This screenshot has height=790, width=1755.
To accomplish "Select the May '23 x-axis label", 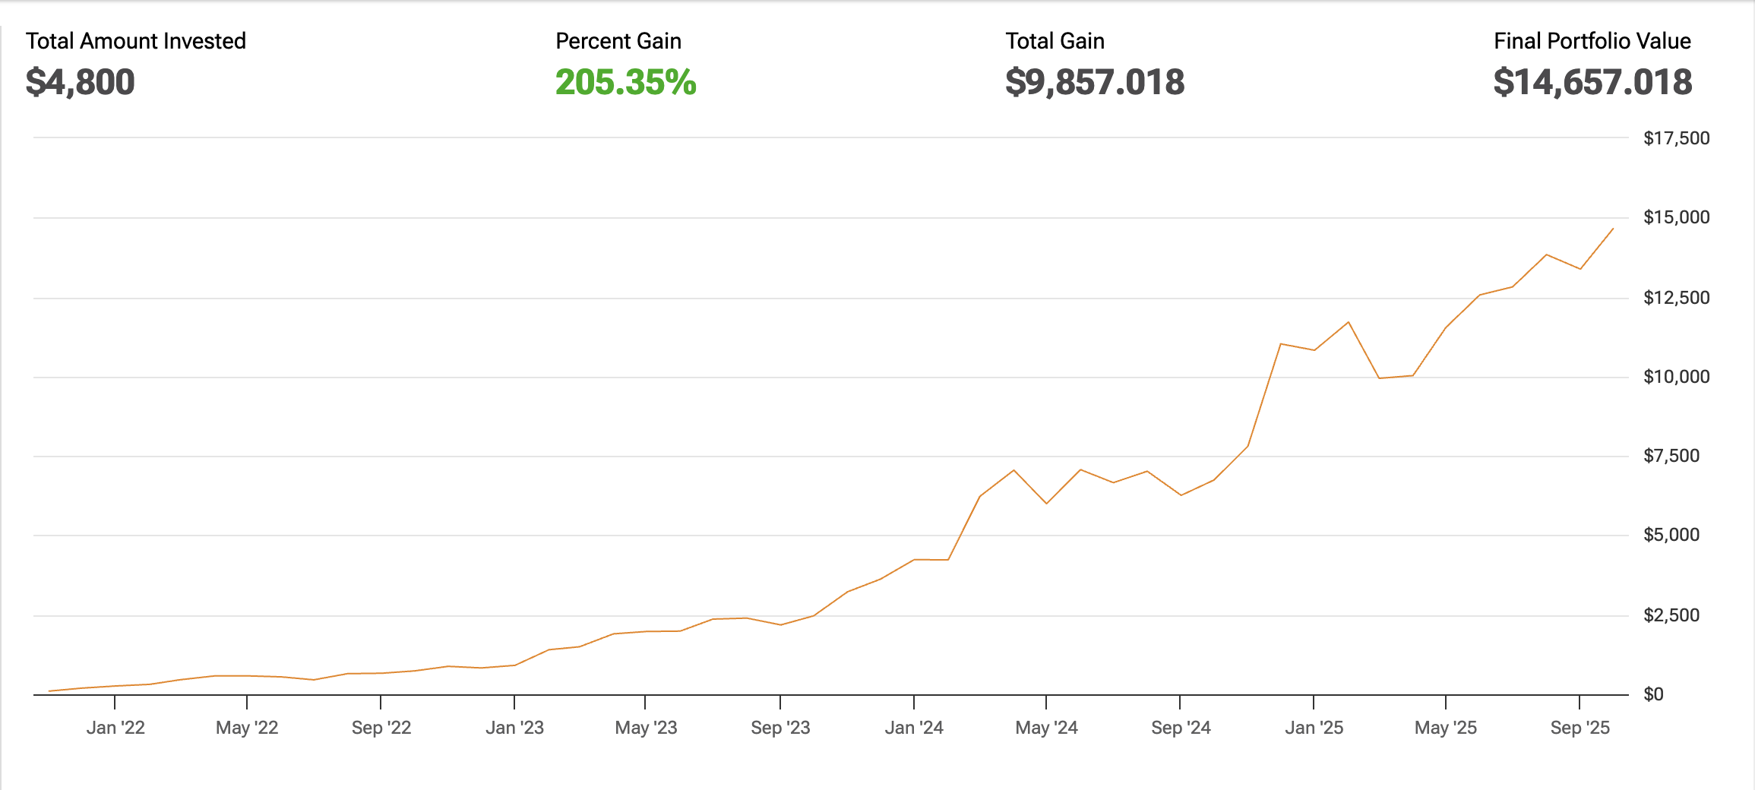I will coord(646,728).
